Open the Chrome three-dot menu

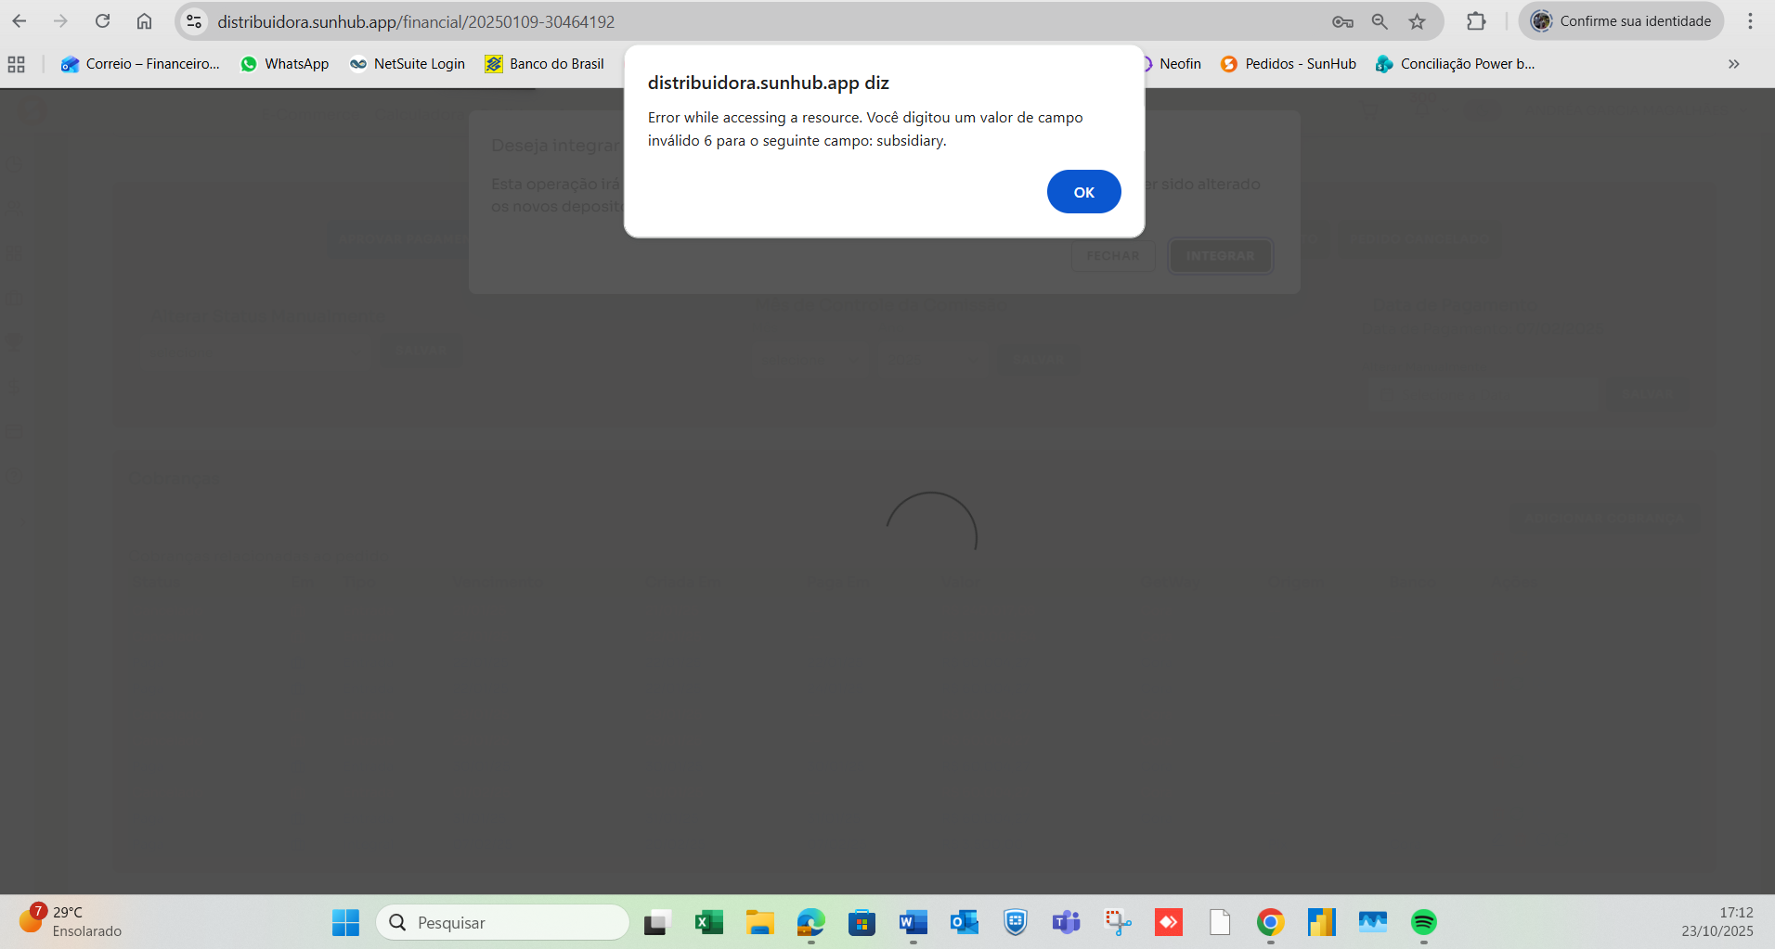pyautogui.click(x=1750, y=21)
